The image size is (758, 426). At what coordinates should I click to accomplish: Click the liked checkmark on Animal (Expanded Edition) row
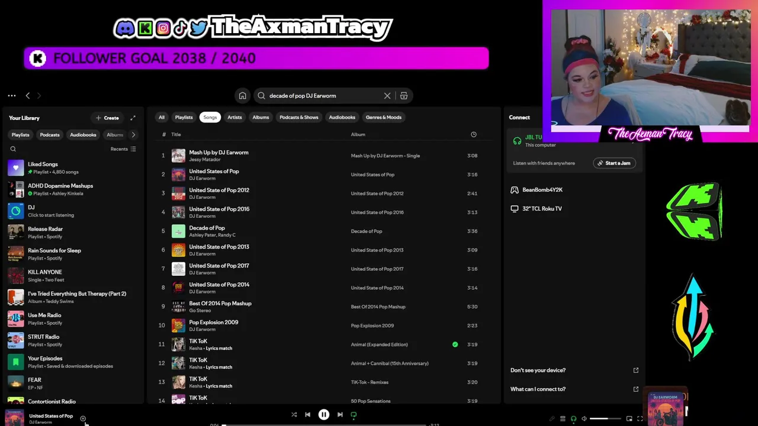click(x=455, y=344)
